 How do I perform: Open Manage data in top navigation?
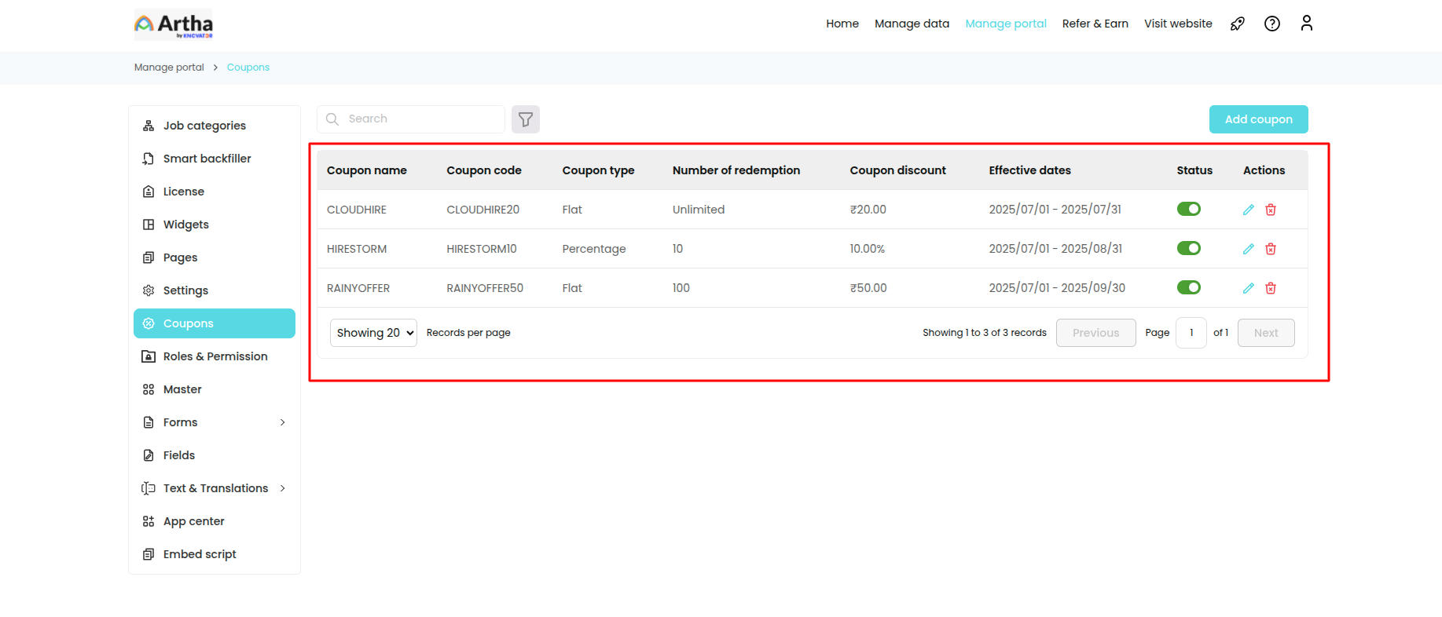[912, 24]
